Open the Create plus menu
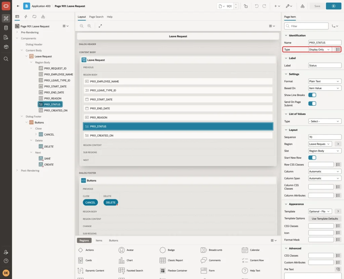 tap(277, 6)
